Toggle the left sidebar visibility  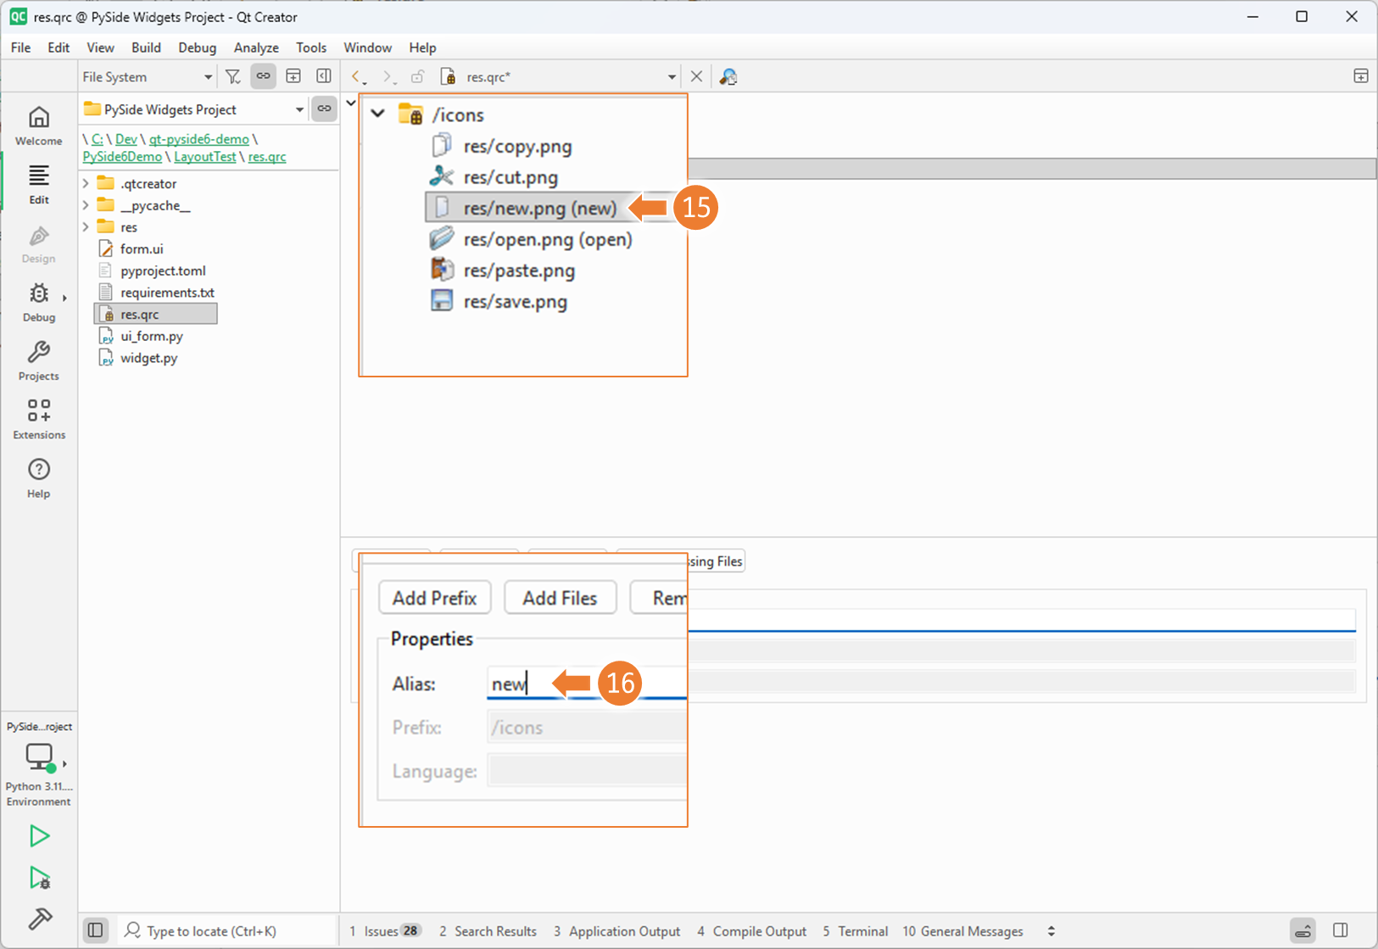click(x=96, y=930)
